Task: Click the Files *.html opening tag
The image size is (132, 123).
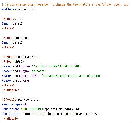Action: pos(13,61)
